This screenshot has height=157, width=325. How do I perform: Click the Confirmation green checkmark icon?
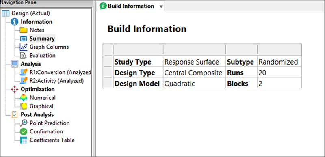point(24,132)
